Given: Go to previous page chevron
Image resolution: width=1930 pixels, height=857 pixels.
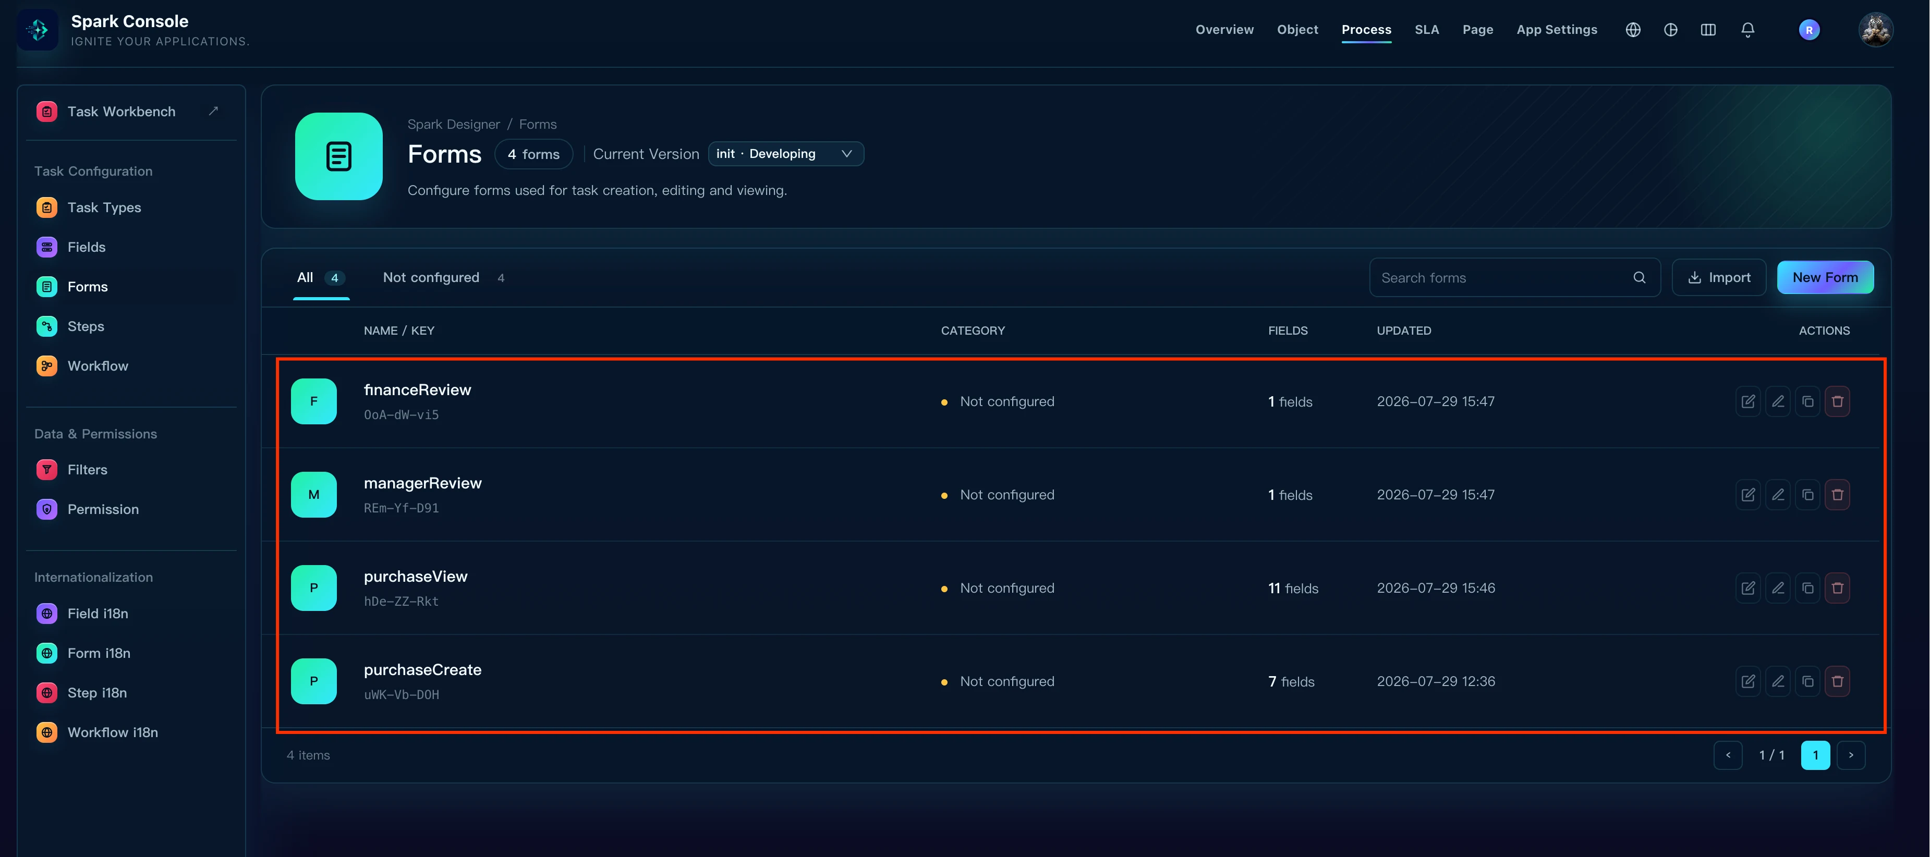Looking at the screenshot, I should point(1728,755).
